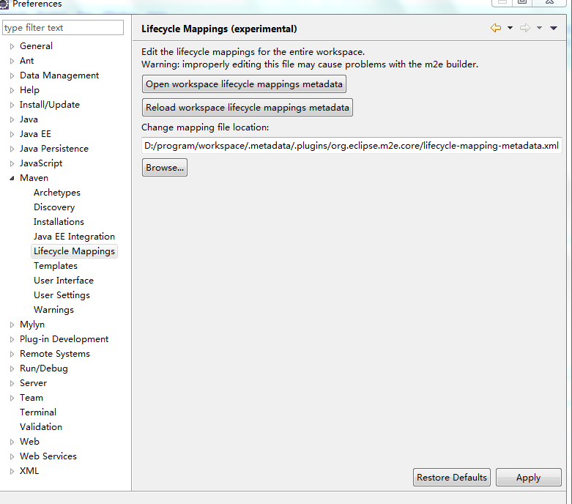The height and width of the screenshot is (504, 572).
Task: Click the Browse... button
Action: click(165, 168)
